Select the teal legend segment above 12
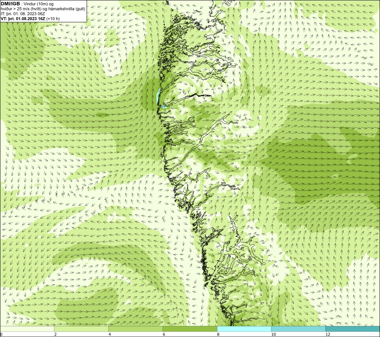Viewport: 380px width, 337px height. 353,329
